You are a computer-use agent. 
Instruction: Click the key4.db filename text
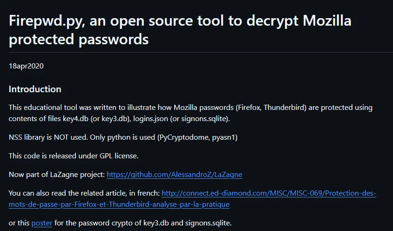click(x=76, y=118)
